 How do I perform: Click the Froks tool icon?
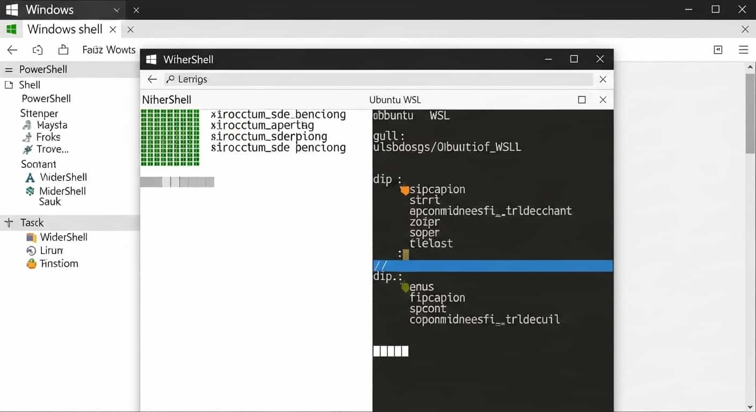pyautogui.click(x=26, y=137)
